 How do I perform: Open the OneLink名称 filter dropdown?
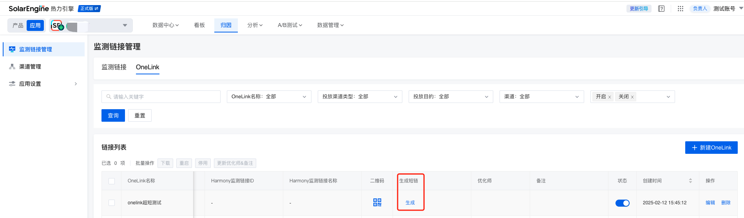(x=269, y=97)
